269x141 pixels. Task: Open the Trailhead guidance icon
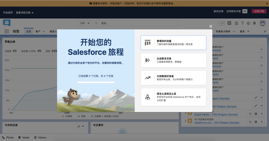coord(236,23)
